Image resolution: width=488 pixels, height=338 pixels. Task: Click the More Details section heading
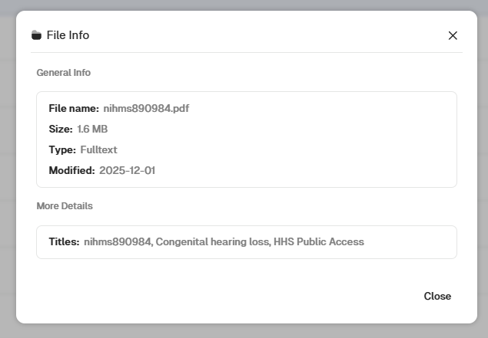tap(65, 206)
